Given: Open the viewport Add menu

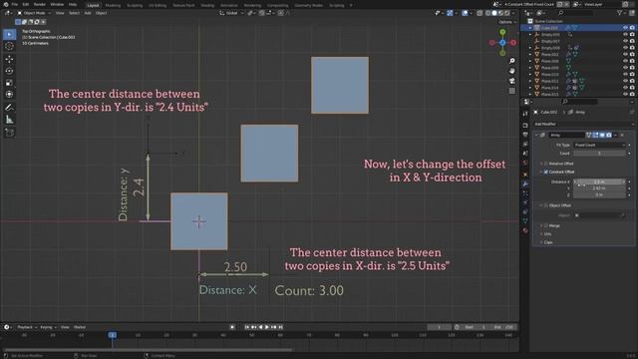Looking at the screenshot, I should click(x=88, y=13).
